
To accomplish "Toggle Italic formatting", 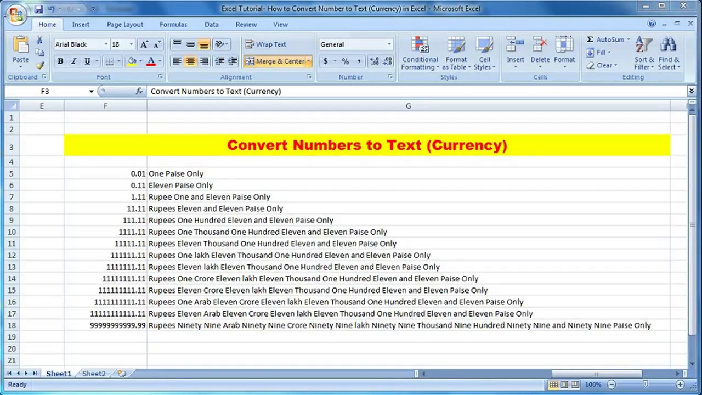I will point(73,61).
